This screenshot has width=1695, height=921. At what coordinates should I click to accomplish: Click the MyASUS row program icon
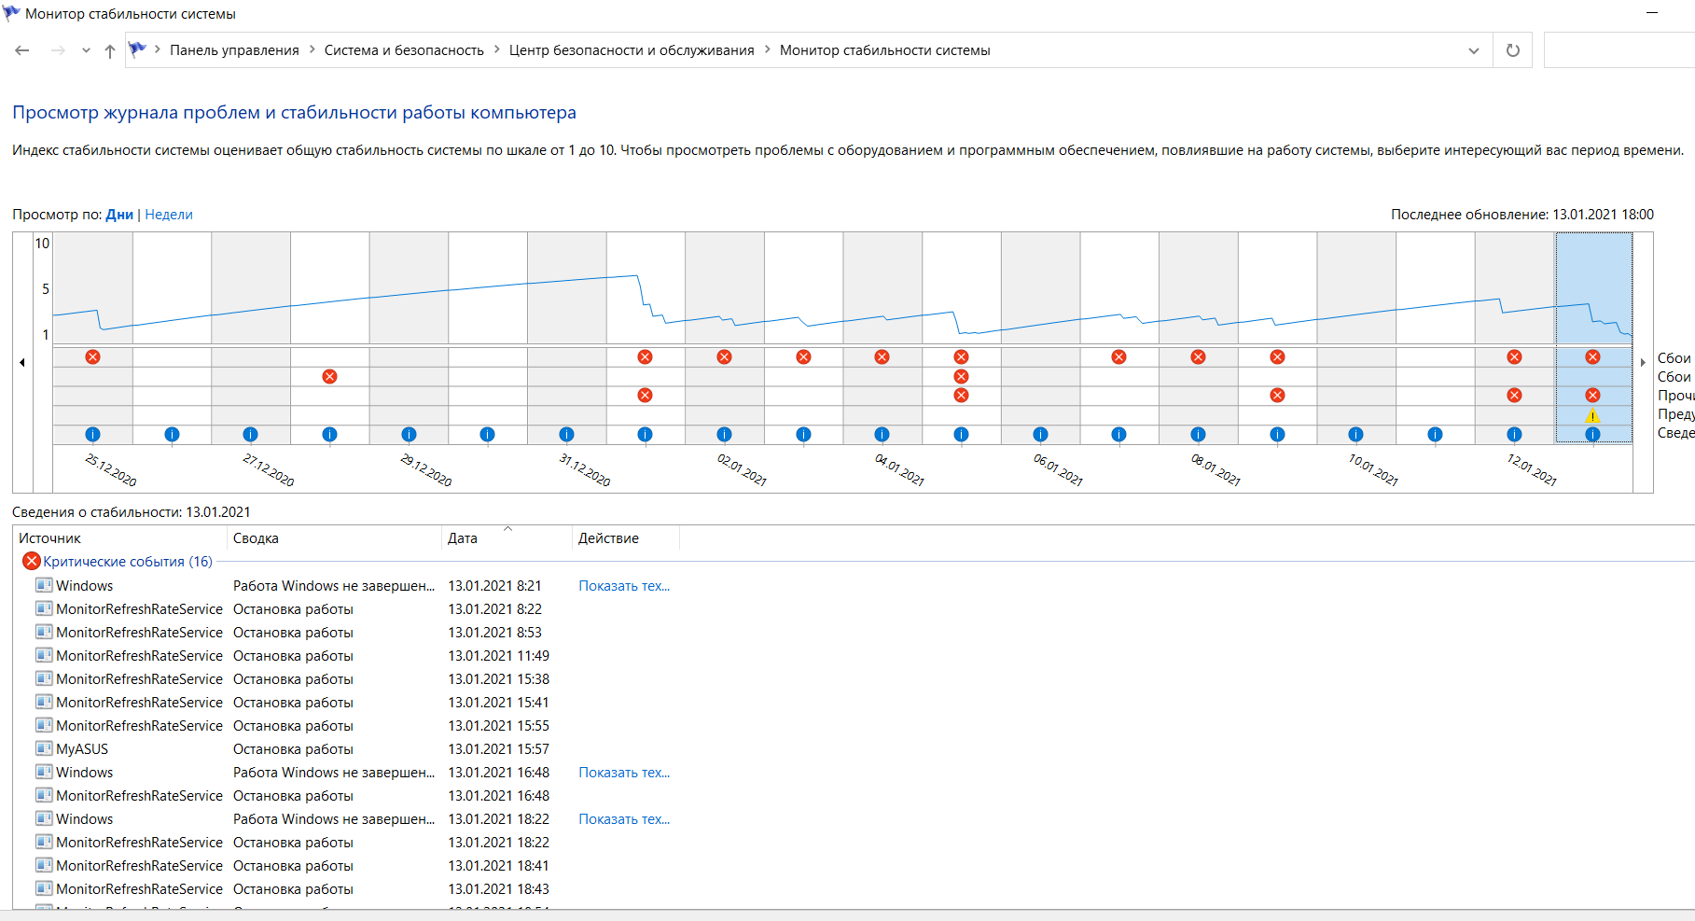pos(44,748)
